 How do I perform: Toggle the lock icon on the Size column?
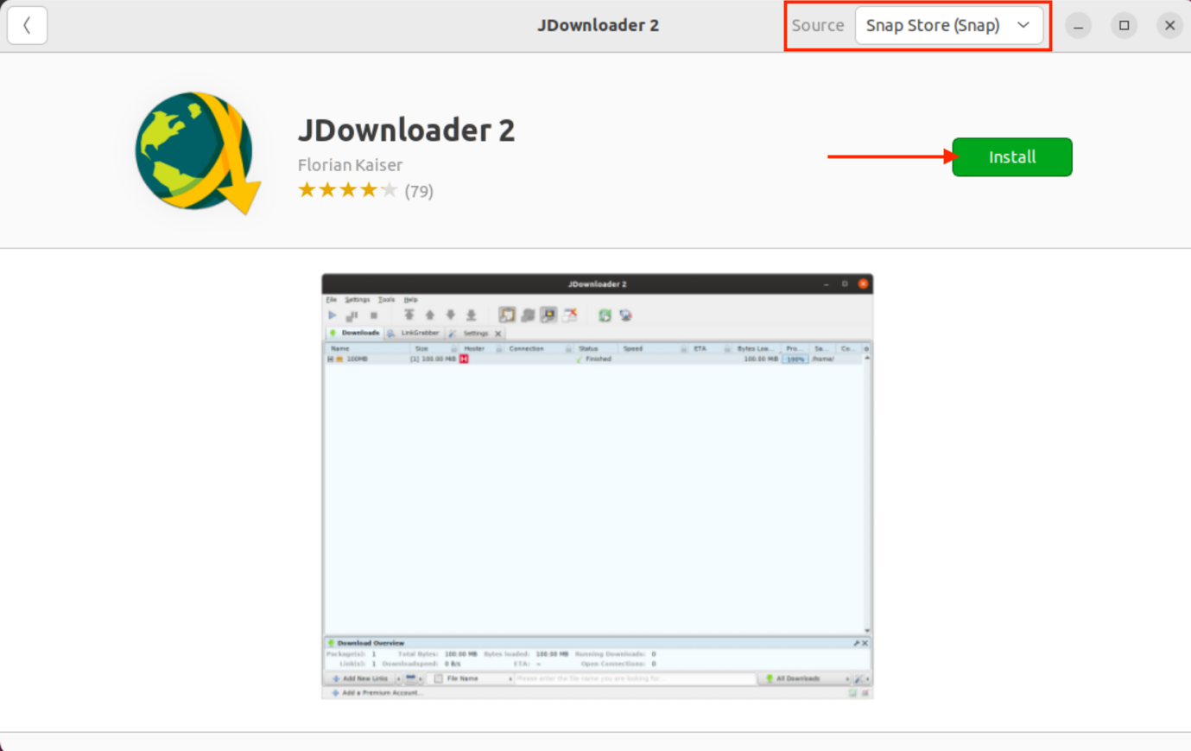point(453,347)
